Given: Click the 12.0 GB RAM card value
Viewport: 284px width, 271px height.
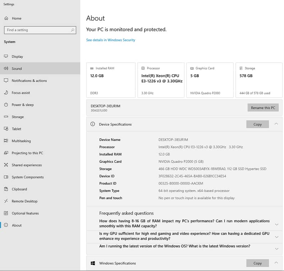Looking at the screenshot, I should pos(97,76).
